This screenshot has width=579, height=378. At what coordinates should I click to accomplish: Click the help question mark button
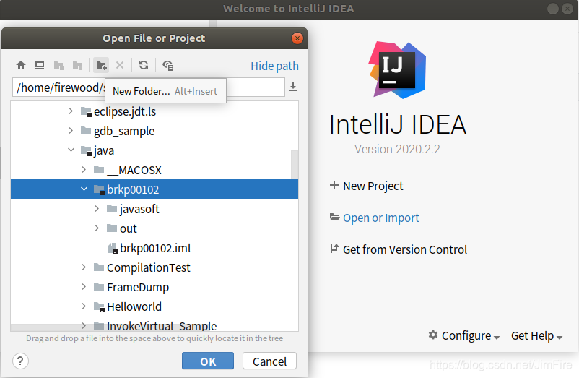pyautogui.click(x=21, y=361)
